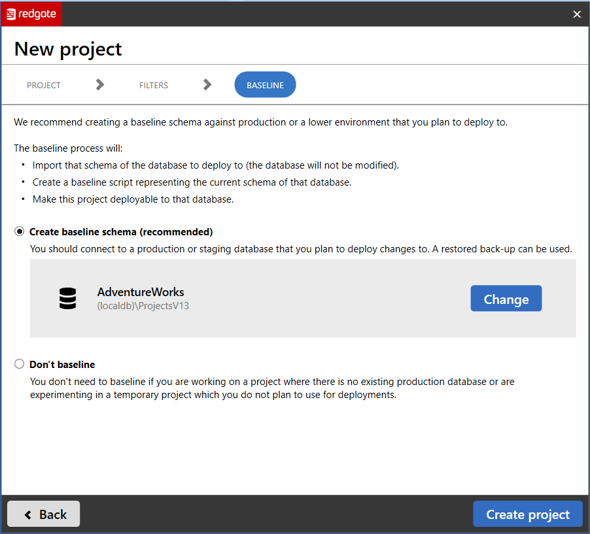Switch to the FILTERS step
Screen dimensions: 590x534
(154, 85)
